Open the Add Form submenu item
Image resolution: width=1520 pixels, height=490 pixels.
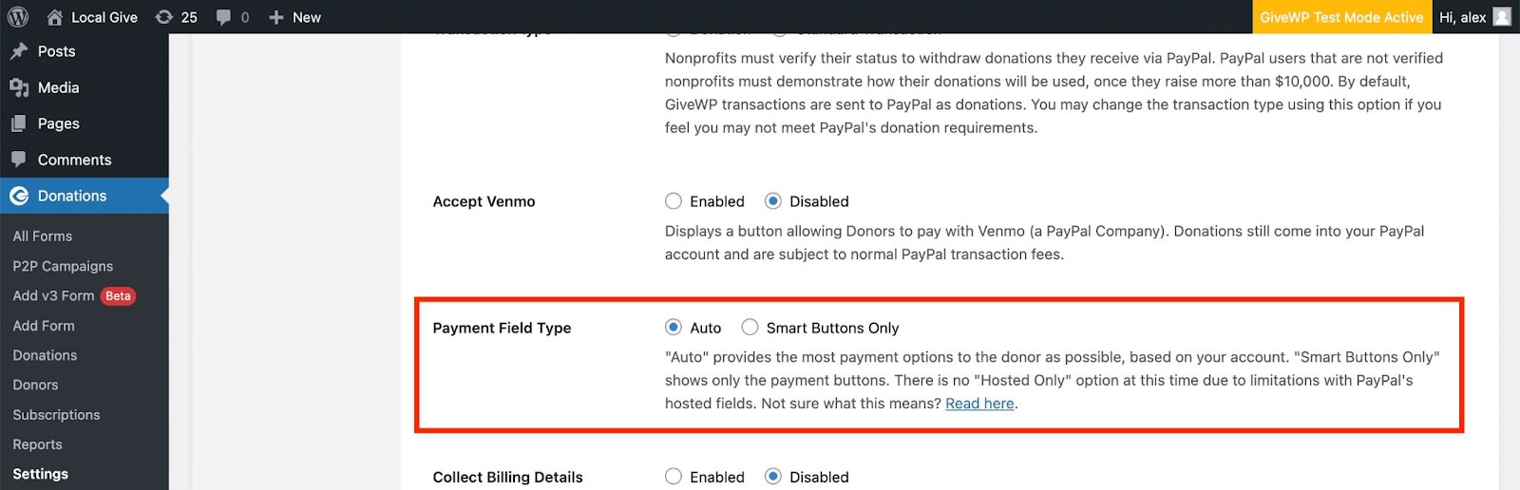click(x=44, y=326)
